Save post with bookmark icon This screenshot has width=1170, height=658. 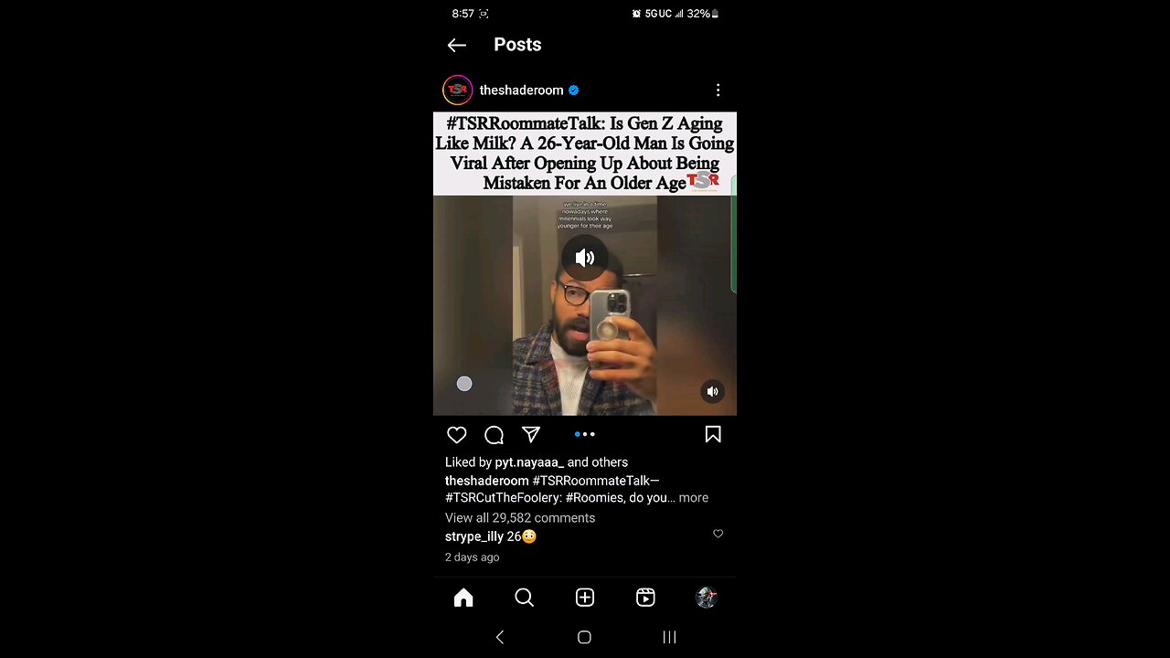pyautogui.click(x=713, y=435)
